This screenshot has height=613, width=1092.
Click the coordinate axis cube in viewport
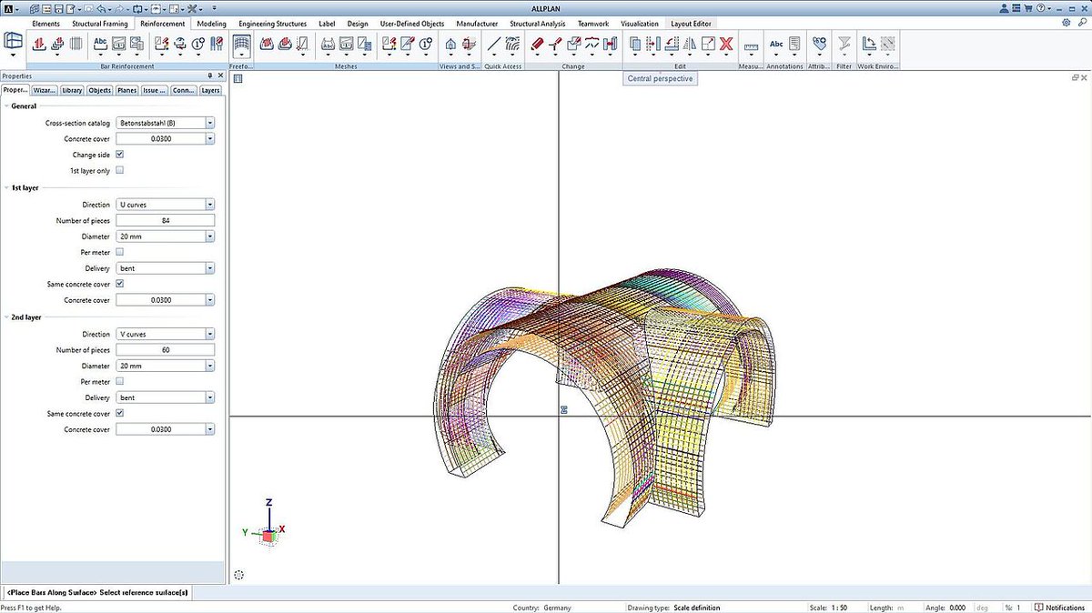pos(268,535)
